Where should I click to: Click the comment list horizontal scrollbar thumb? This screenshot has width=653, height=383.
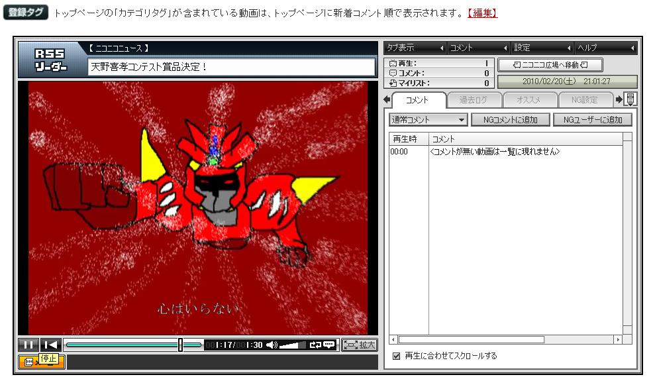(471, 340)
